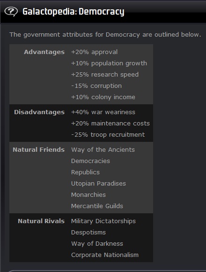Open the Monarchies entry
This screenshot has height=272, width=206.
pos(88,195)
